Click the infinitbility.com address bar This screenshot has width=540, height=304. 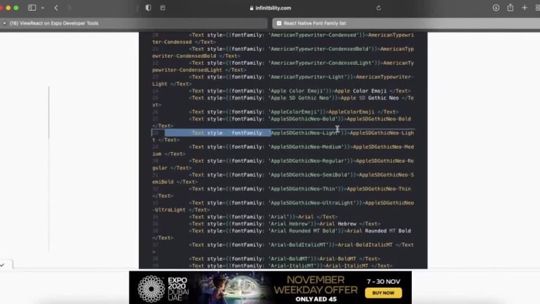click(x=271, y=8)
